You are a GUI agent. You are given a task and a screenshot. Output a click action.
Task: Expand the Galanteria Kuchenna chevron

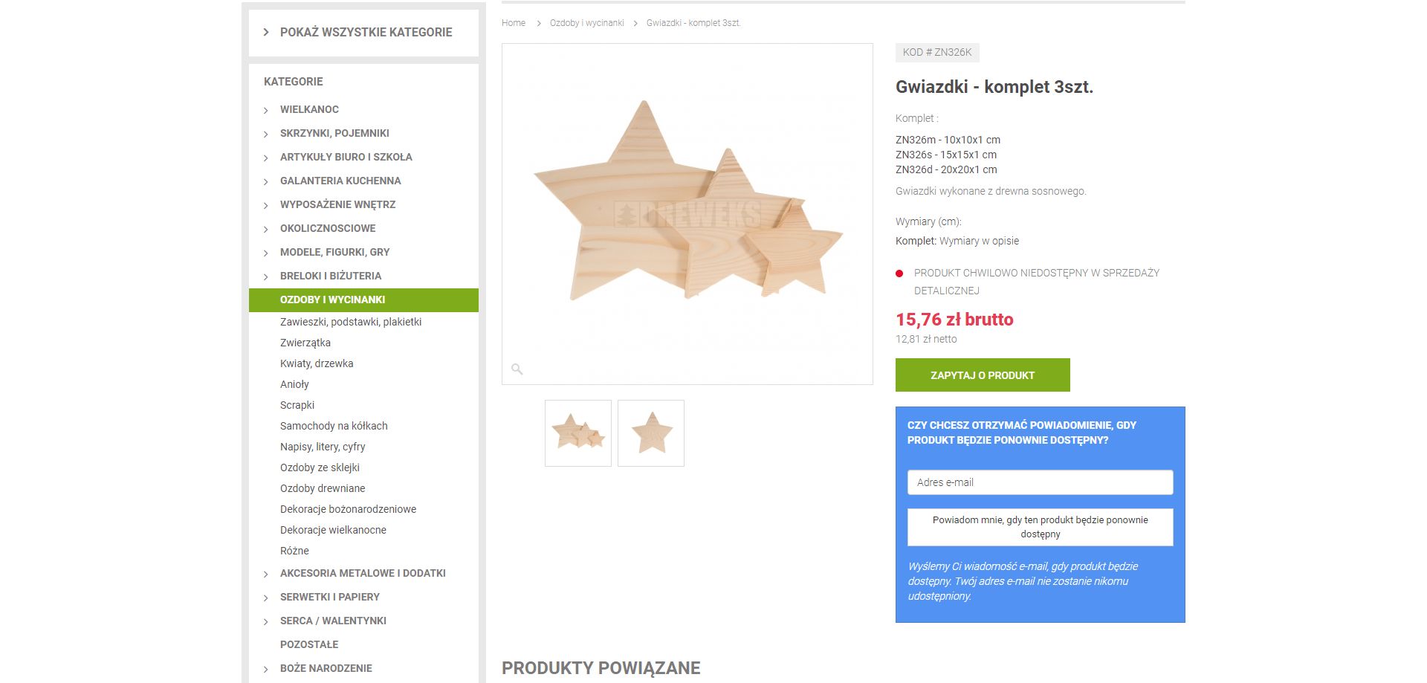coord(266,181)
